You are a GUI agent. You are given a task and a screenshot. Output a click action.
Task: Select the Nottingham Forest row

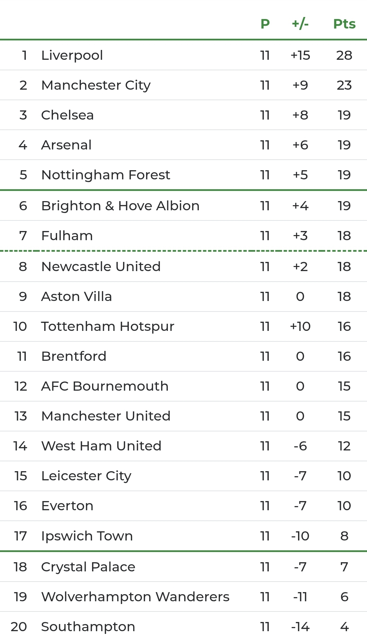click(183, 175)
